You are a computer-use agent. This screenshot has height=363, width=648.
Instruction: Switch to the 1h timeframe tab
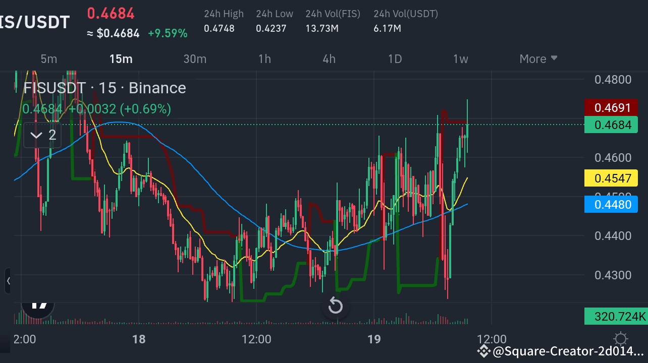(264, 58)
